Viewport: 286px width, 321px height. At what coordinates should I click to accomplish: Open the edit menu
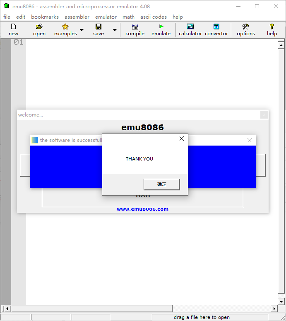pyautogui.click(x=21, y=17)
